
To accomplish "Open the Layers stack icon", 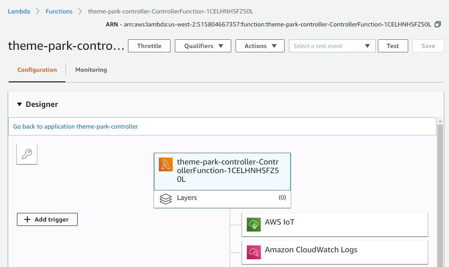I will pyautogui.click(x=166, y=199).
